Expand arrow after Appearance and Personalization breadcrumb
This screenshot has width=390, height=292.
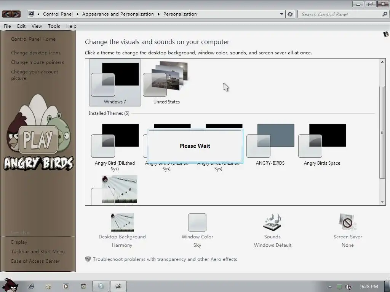pyautogui.click(x=159, y=14)
